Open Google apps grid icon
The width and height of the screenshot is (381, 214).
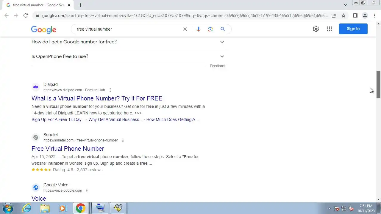click(x=330, y=29)
